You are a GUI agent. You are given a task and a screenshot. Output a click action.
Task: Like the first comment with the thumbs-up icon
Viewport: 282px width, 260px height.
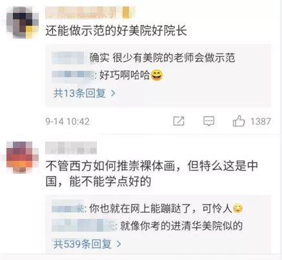[239, 121]
